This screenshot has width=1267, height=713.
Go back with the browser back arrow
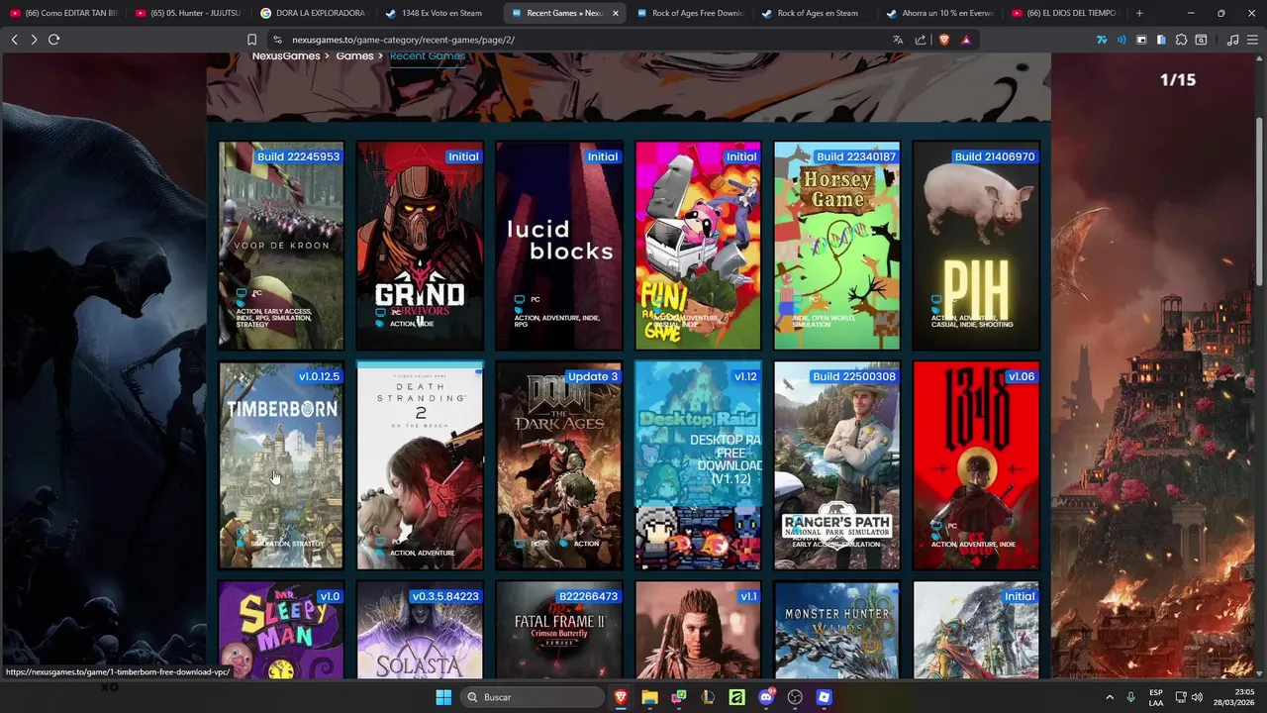[x=14, y=40]
